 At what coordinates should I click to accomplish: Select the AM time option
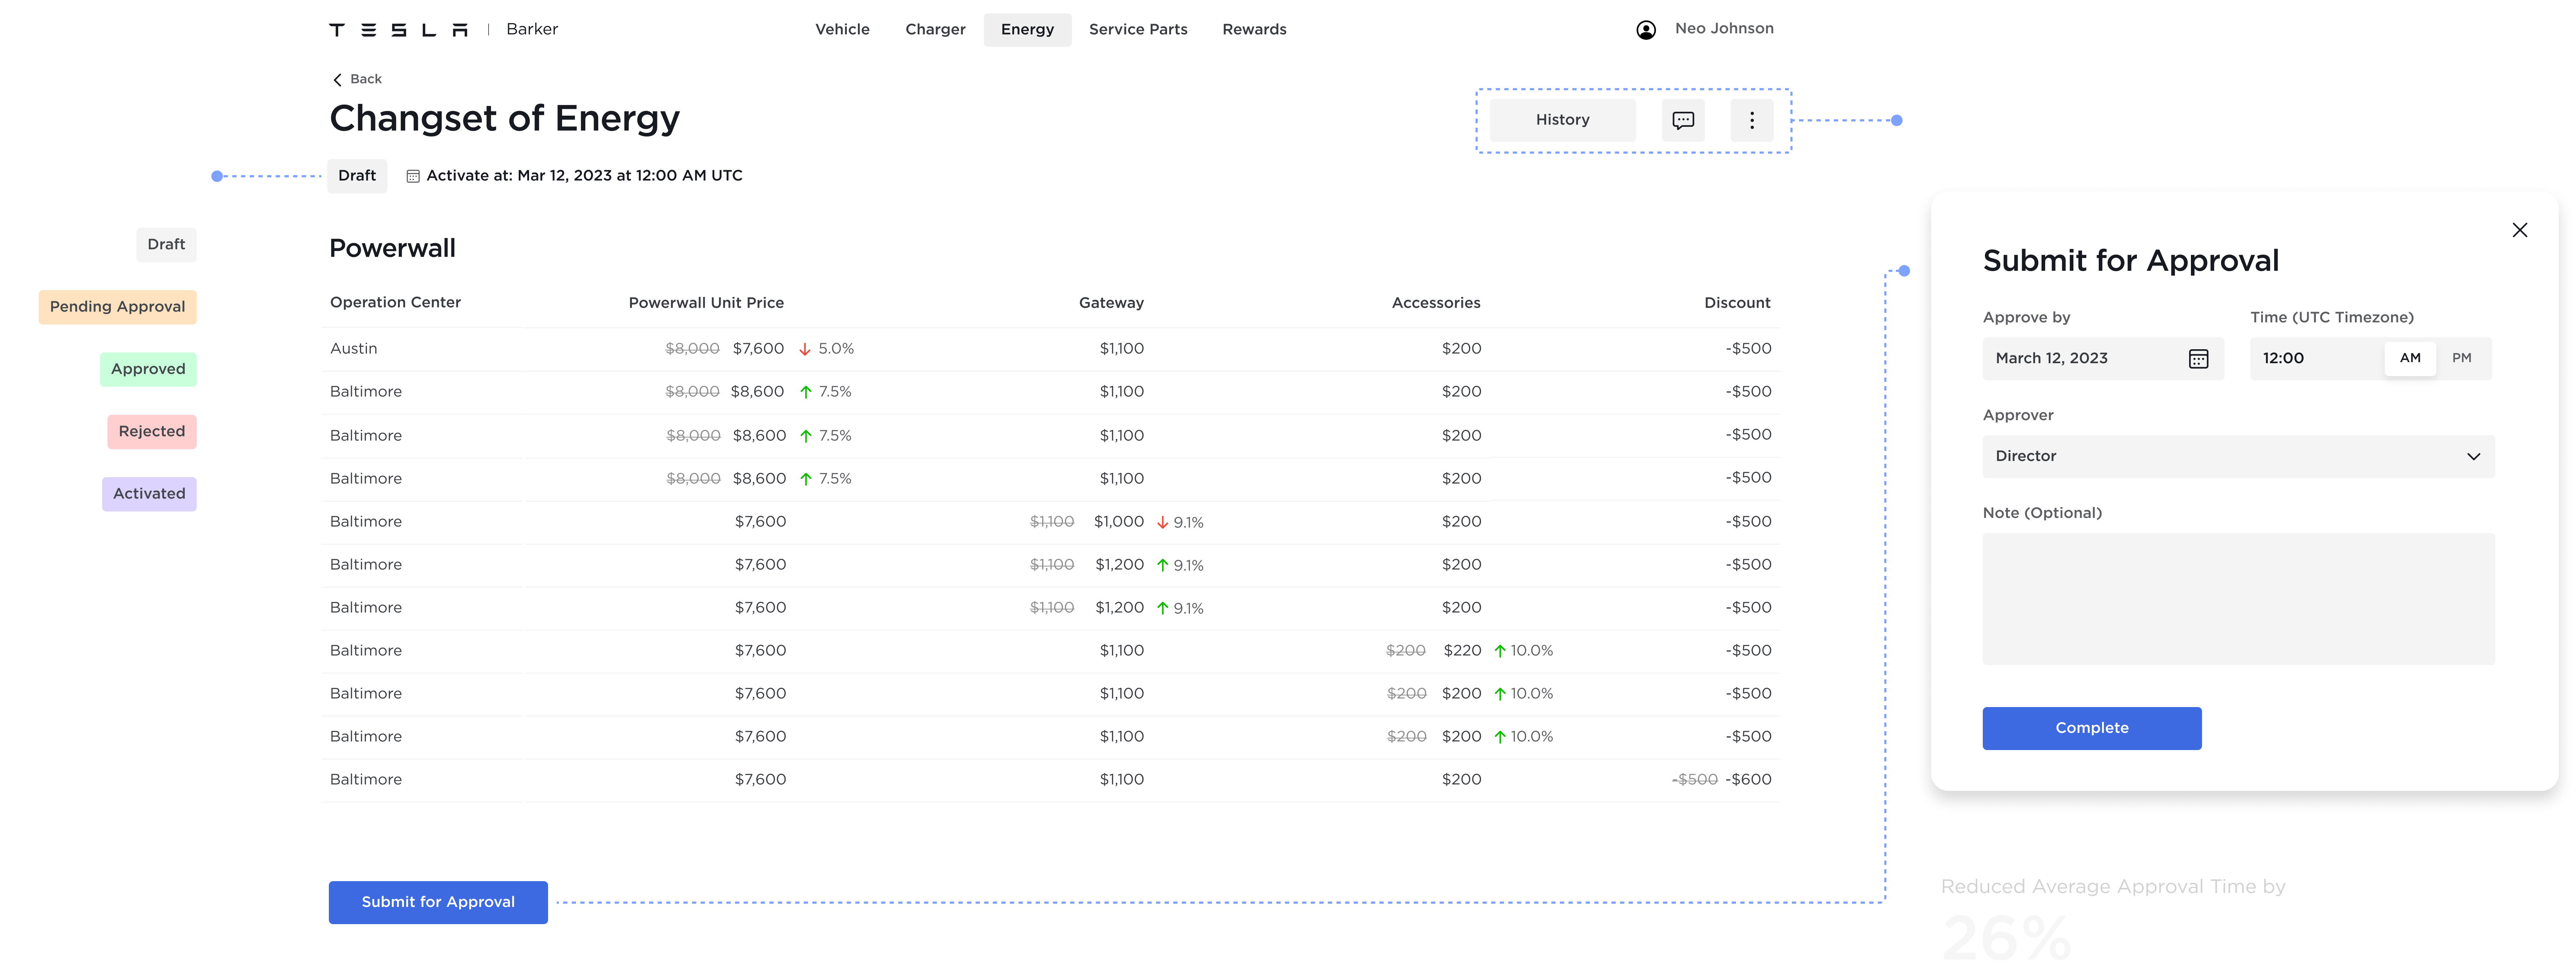[2410, 358]
